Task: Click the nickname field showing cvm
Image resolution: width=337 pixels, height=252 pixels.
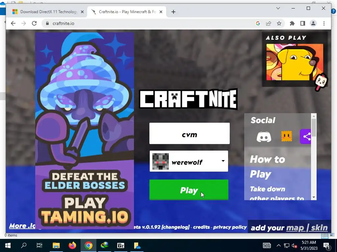Action: 189,133
